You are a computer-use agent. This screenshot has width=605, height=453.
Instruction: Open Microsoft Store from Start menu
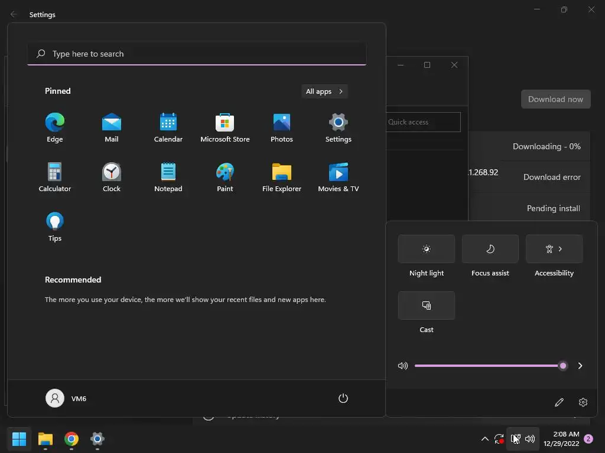pos(225,128)
